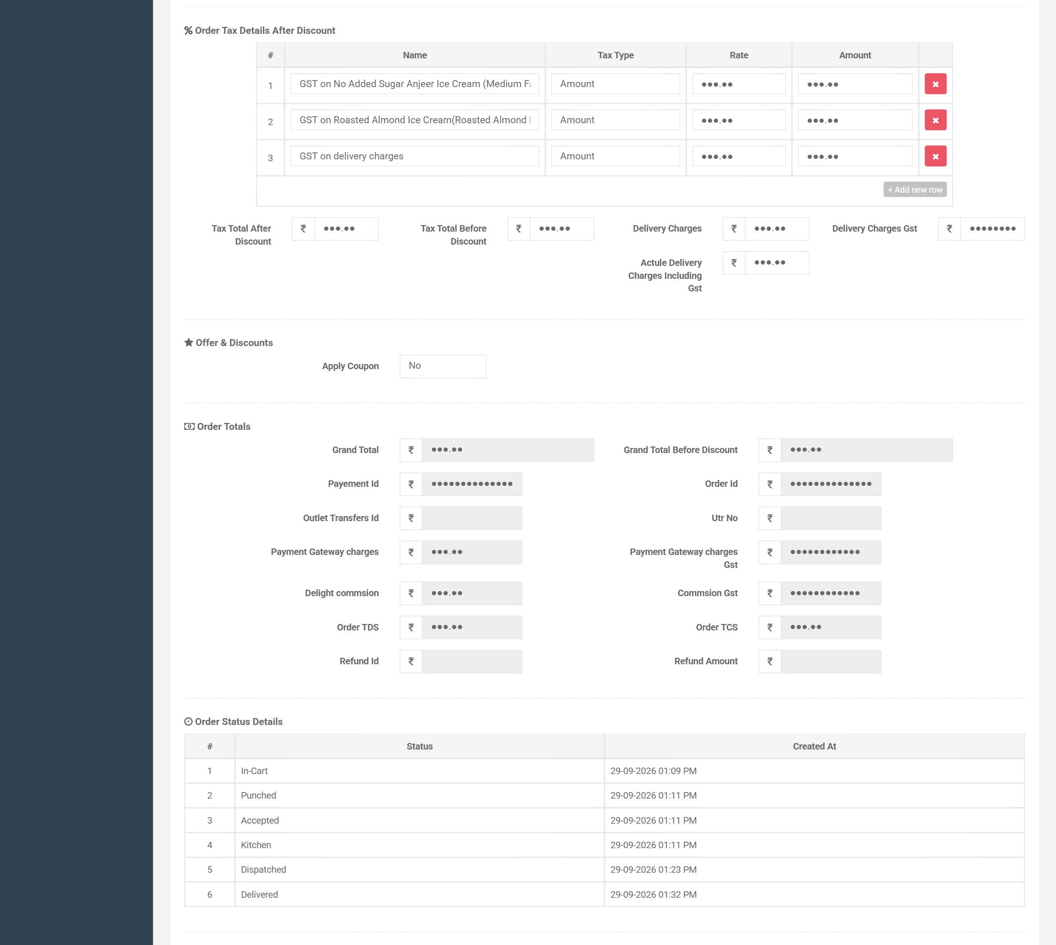1056x945 pixels.
Task: Click the Outlet Transfers Id field
Action: click(x=471, y=518)
